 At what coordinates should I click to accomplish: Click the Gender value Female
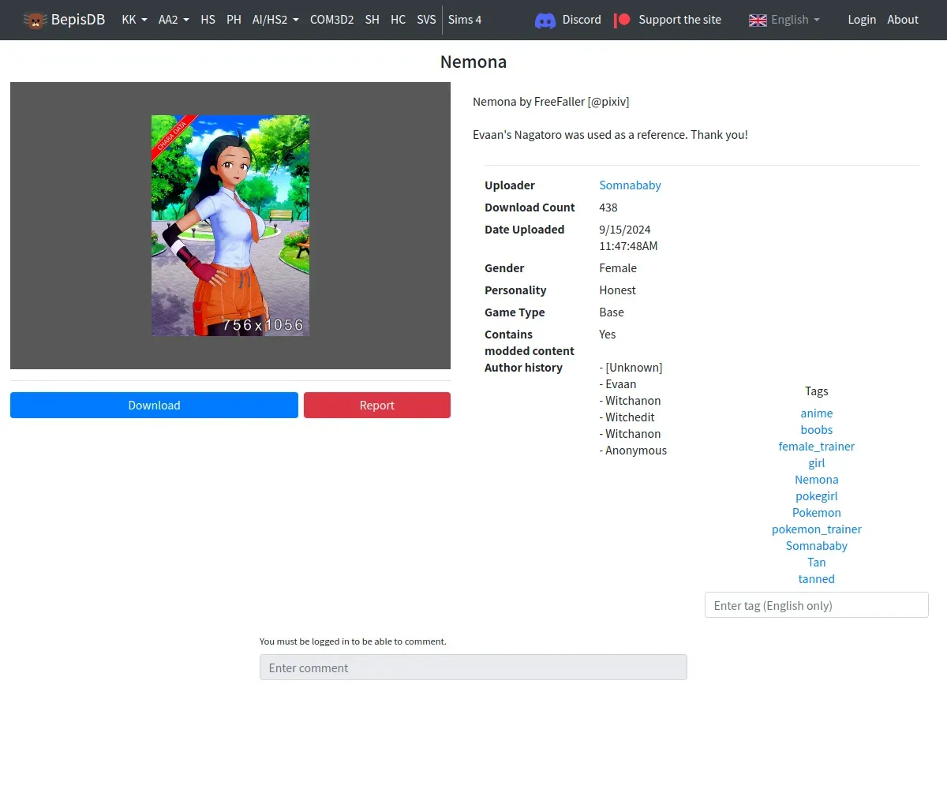pos(618,268)
